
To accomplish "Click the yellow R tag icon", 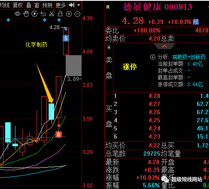I will coord(108,7).
